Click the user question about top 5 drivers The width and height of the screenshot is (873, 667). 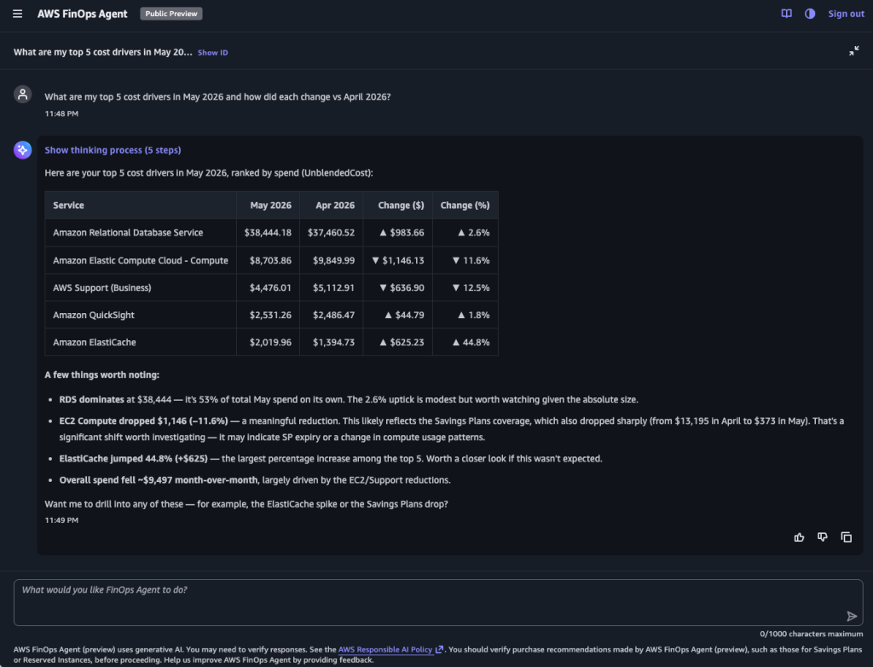217,97
